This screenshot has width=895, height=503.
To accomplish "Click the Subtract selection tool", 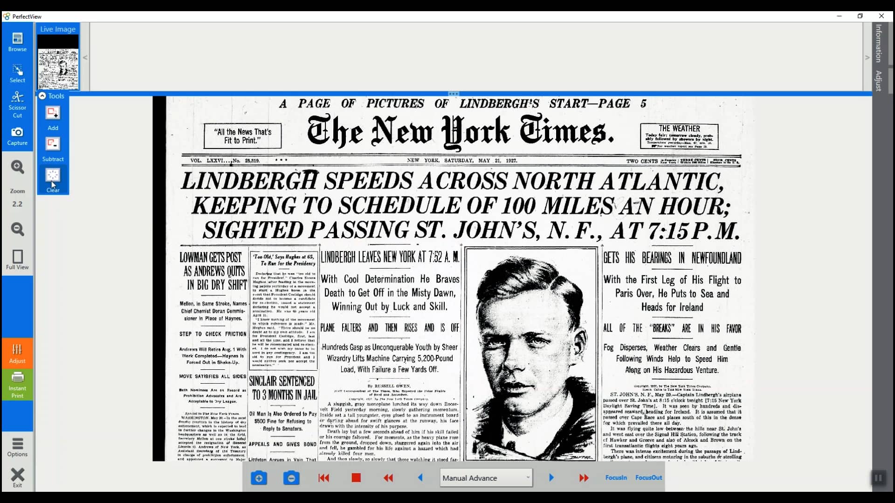I will coord(53,149).
